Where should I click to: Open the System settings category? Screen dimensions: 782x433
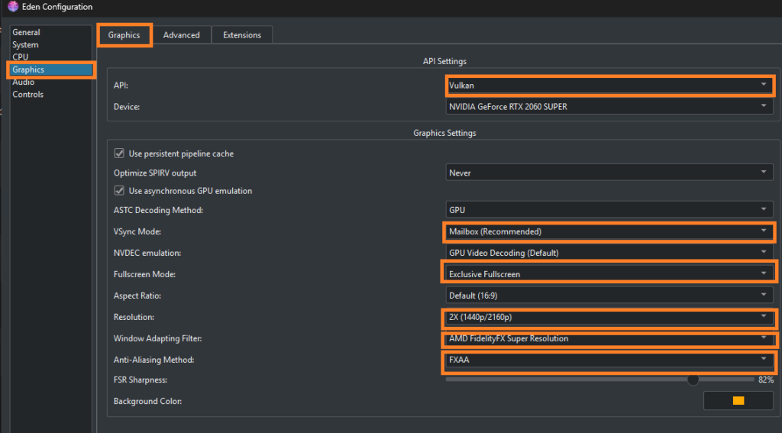tap(25, 45)
